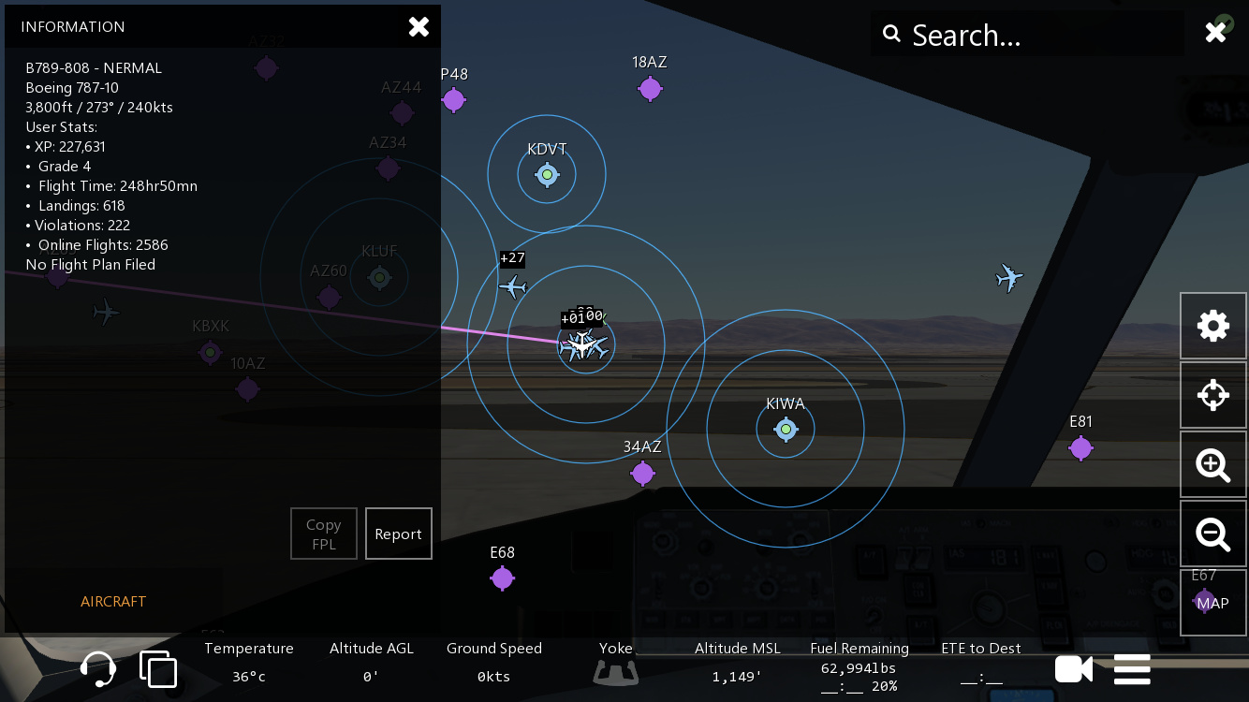Select the 18AZ airport marker
The image size is (1249, 702).
[650, 89]
